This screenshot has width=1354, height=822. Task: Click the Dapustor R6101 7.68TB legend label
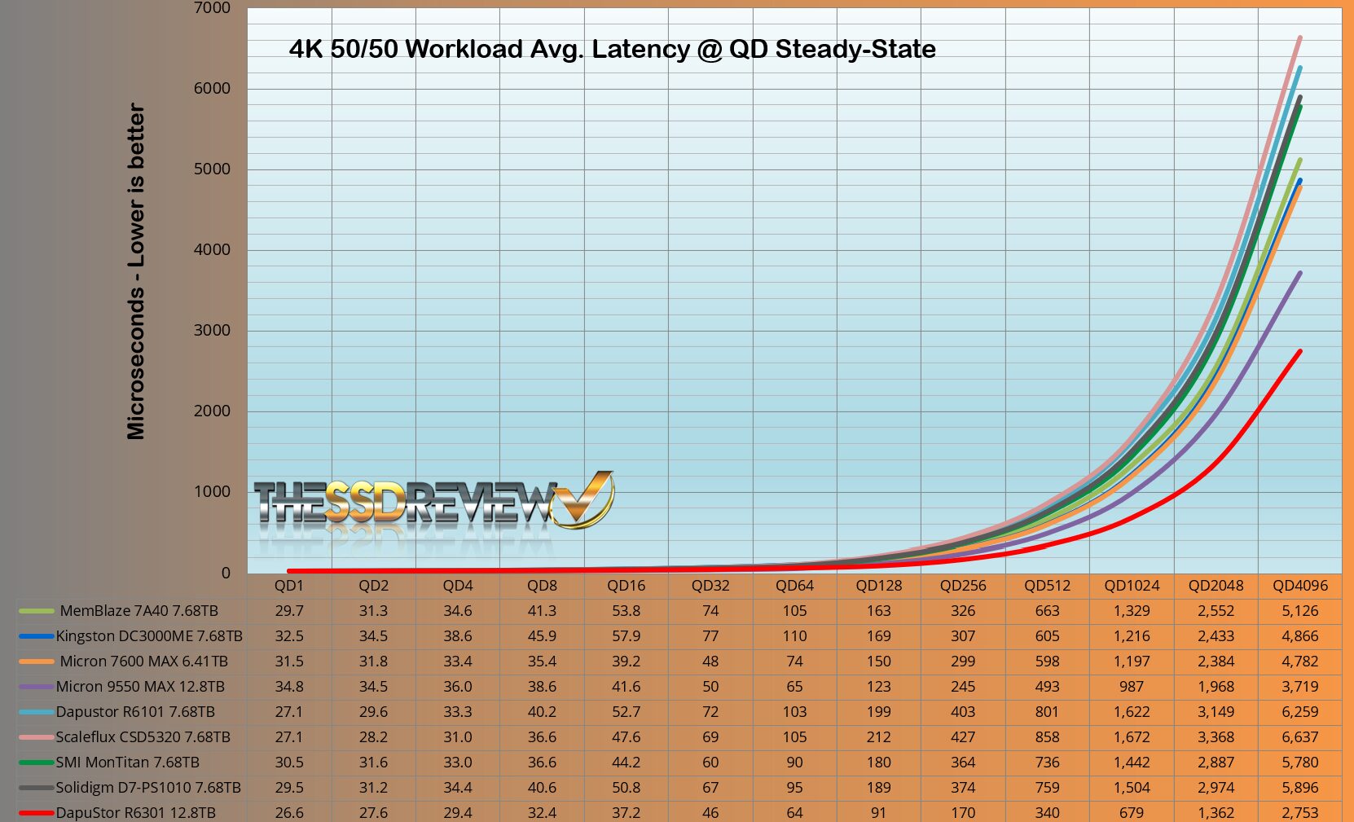135,711
